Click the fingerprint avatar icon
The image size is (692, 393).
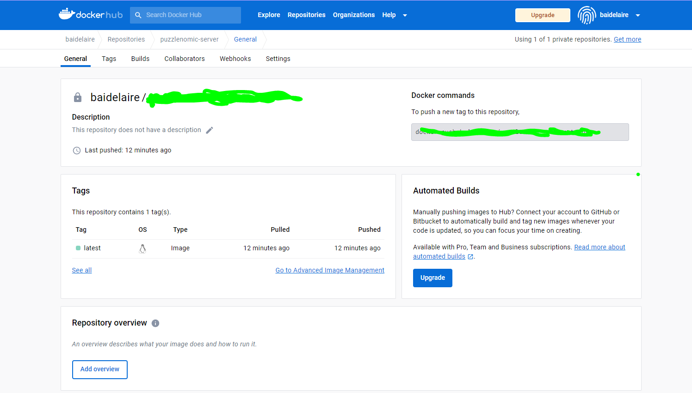[x=587, y=15]
